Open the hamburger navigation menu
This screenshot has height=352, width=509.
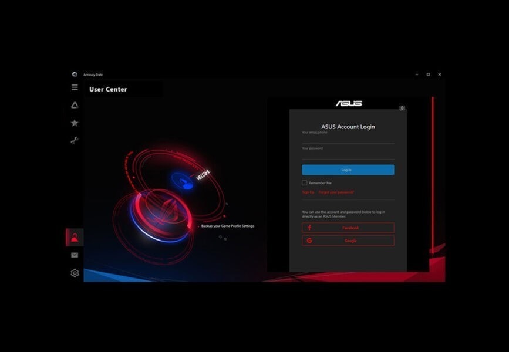click(75, 87)
